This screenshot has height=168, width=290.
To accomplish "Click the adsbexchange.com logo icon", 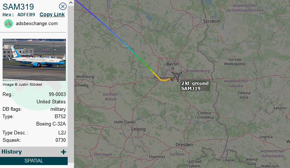I will (x=8, y=24).
